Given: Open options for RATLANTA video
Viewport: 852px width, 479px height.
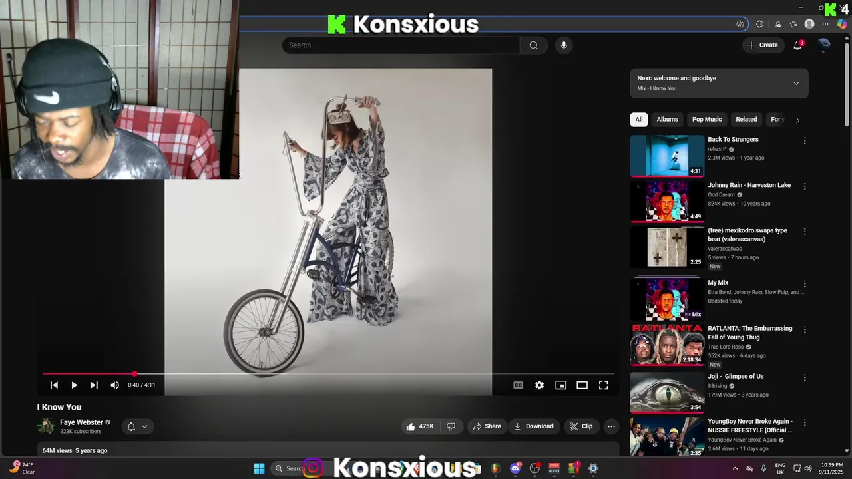Looking at the screenshot, I should (x=805, y=329).
